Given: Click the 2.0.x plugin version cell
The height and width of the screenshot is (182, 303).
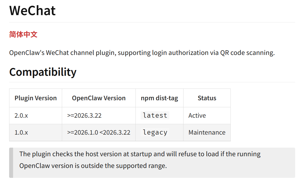Looking at the screenshot, I should 21,116.
